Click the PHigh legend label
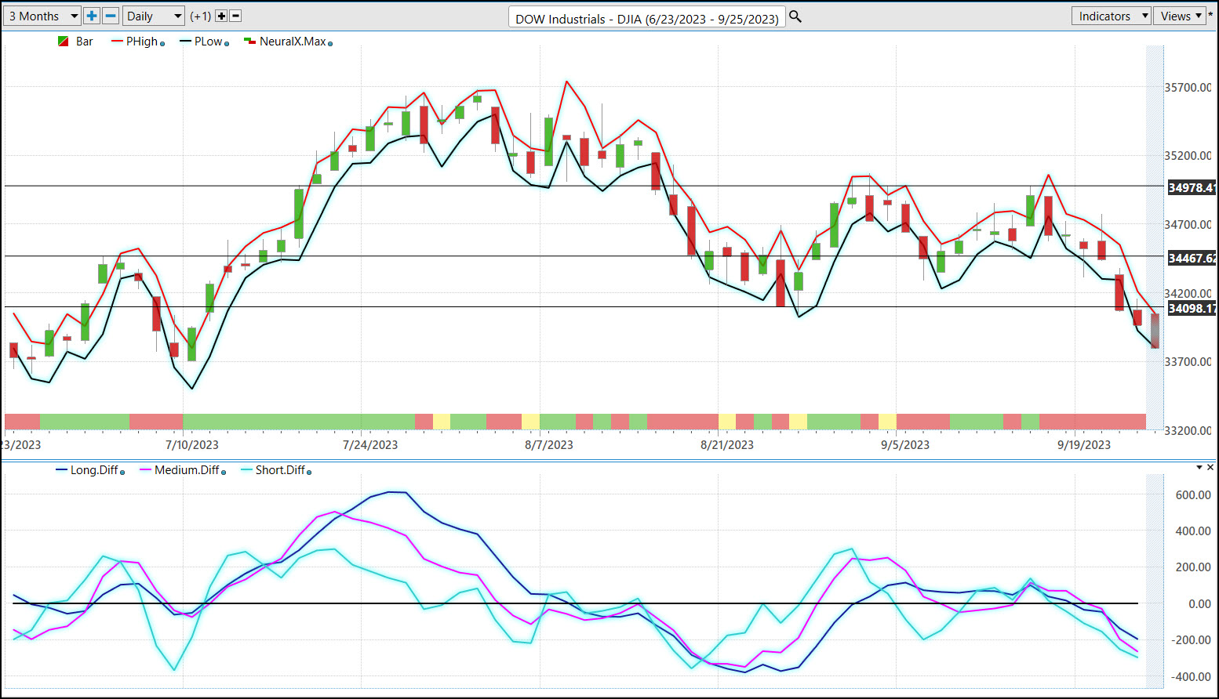The image size is (1219, 699). [142, 42]
